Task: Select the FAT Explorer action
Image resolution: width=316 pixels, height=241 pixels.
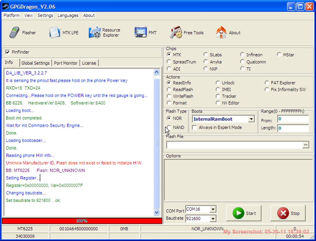Action: point(267,83)
